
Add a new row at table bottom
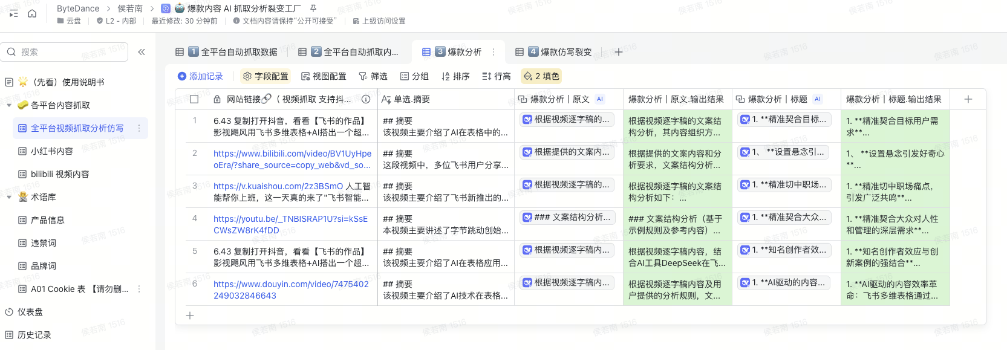[x=190, y=316]
